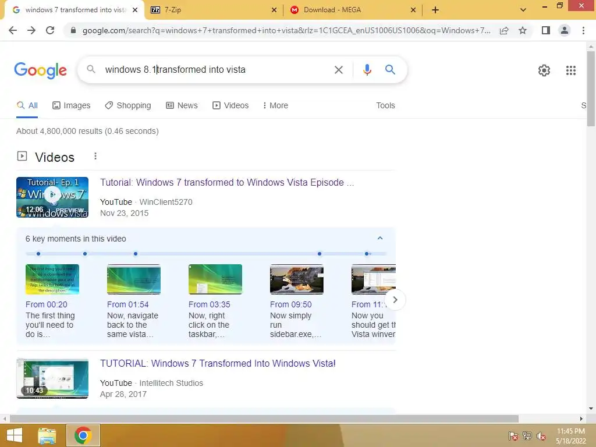The height and width of the screenshot is (447, 596).
Task: Reload the current page
Action: [50, 30]
